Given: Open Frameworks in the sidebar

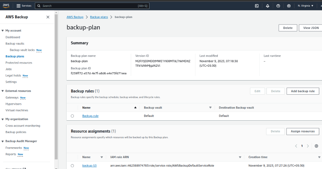Looking at the screenshot, I should pyautogui.click(x=13, y=148).
